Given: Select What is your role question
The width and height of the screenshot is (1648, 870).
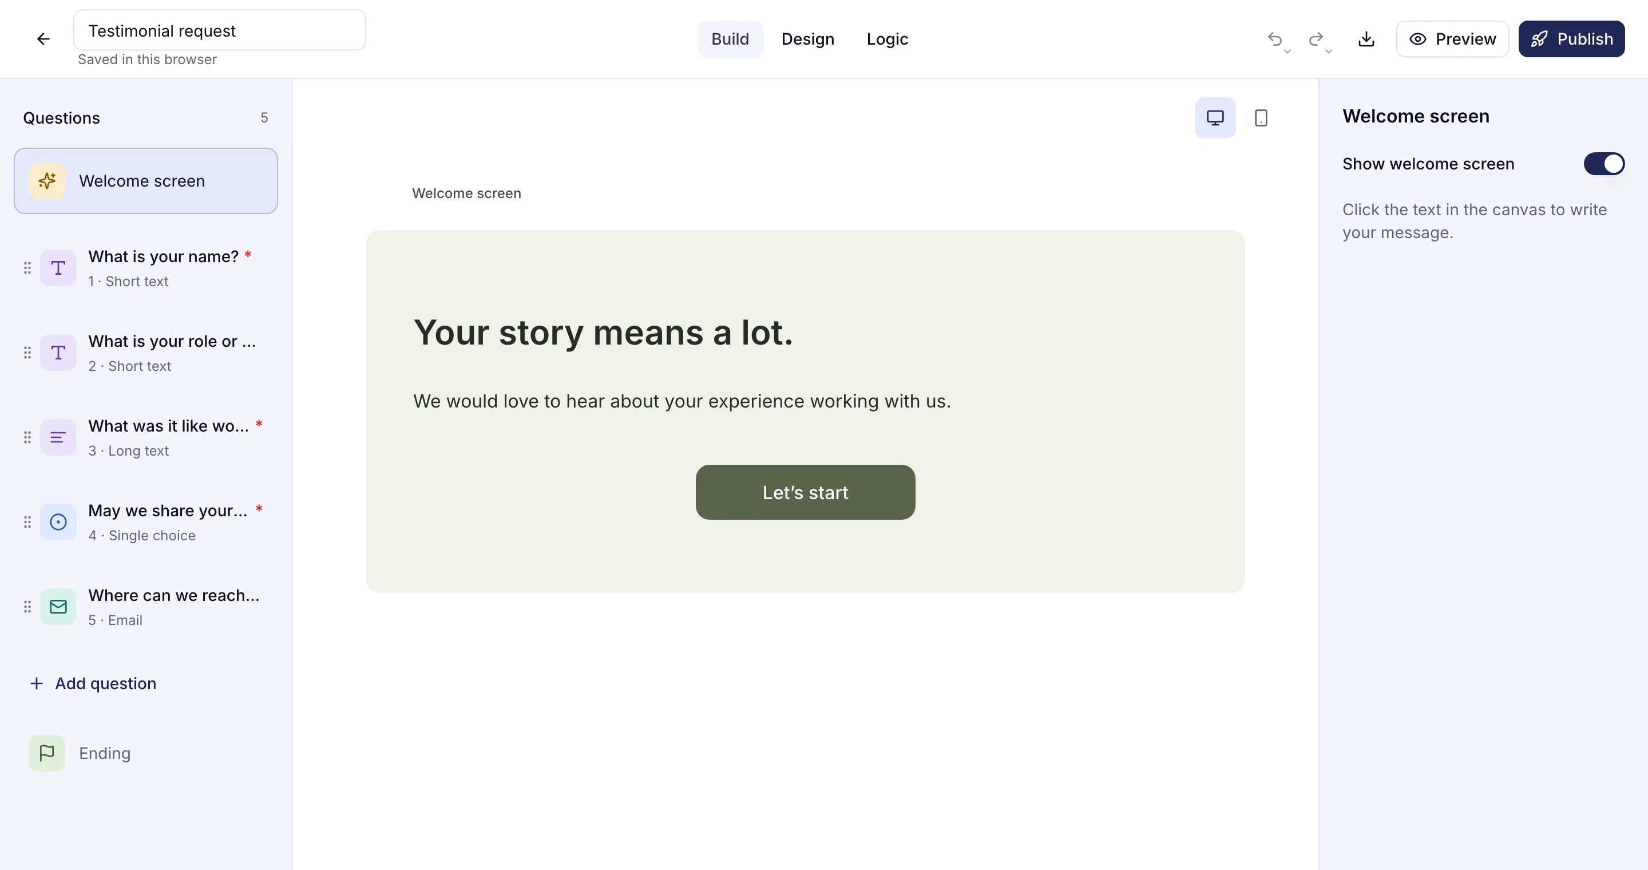Looking at the screenshot, I should coord(146,353).
